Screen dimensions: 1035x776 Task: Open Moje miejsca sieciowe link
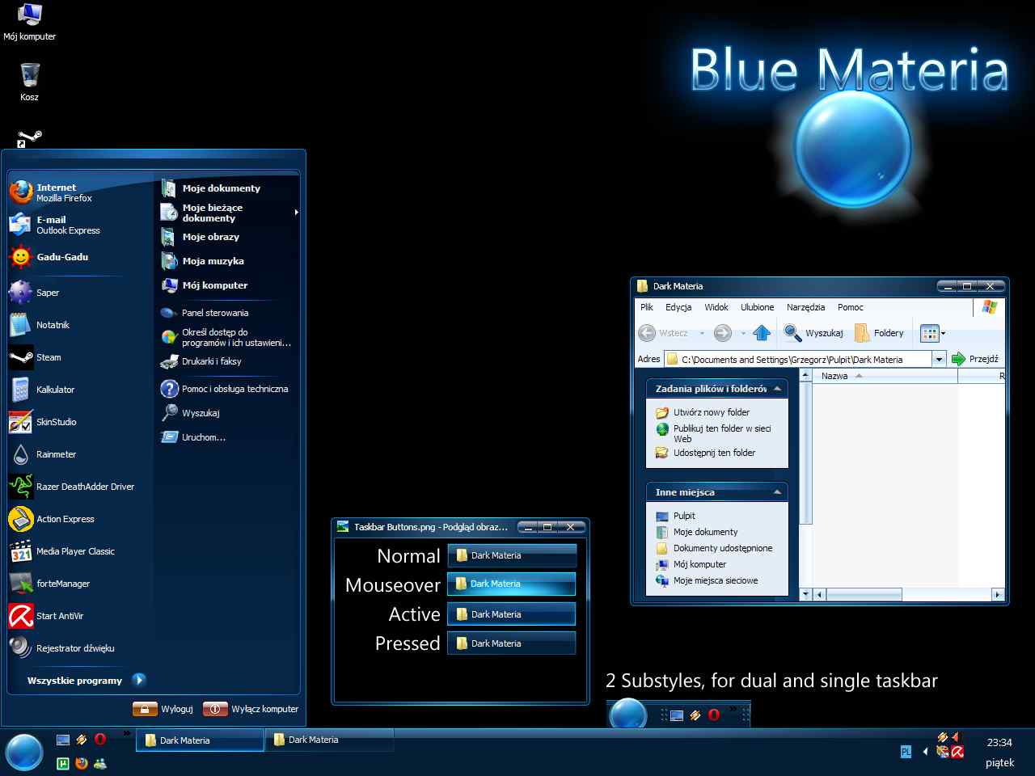(x=716, y=580)
